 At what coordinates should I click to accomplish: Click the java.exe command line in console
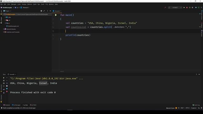47,79
